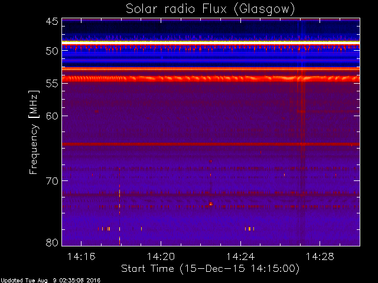Click the 70 frequency tick label
Viewport: 378px width, 283px height.
tap(52, 181)
